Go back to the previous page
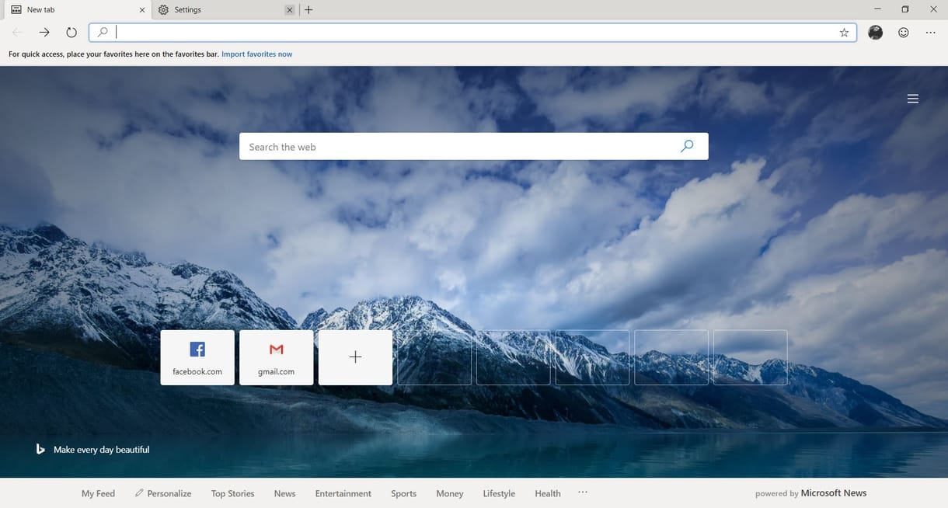 (18, 33)
